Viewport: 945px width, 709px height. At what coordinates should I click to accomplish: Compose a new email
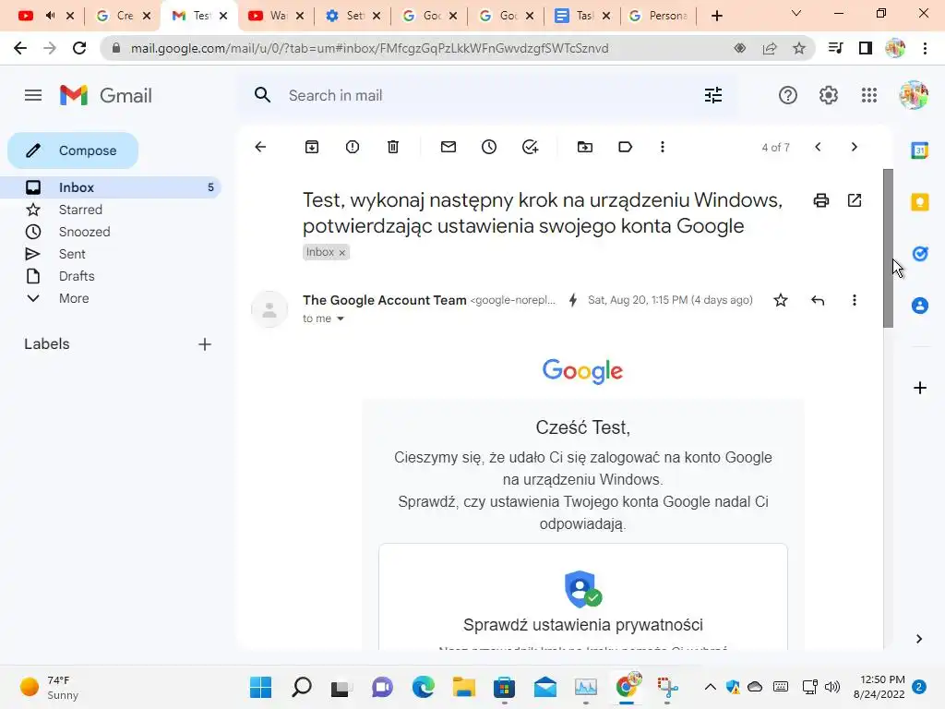point(73,150)
